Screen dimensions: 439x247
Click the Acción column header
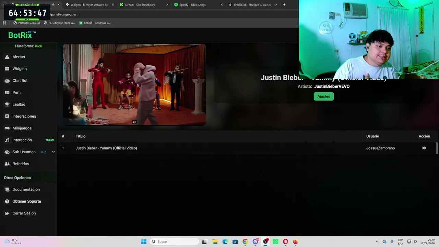click(x=424, y=136)
